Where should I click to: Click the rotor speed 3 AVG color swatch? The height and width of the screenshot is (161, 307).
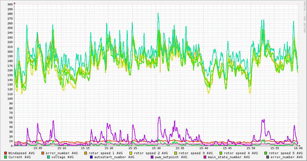coord(176,153)
